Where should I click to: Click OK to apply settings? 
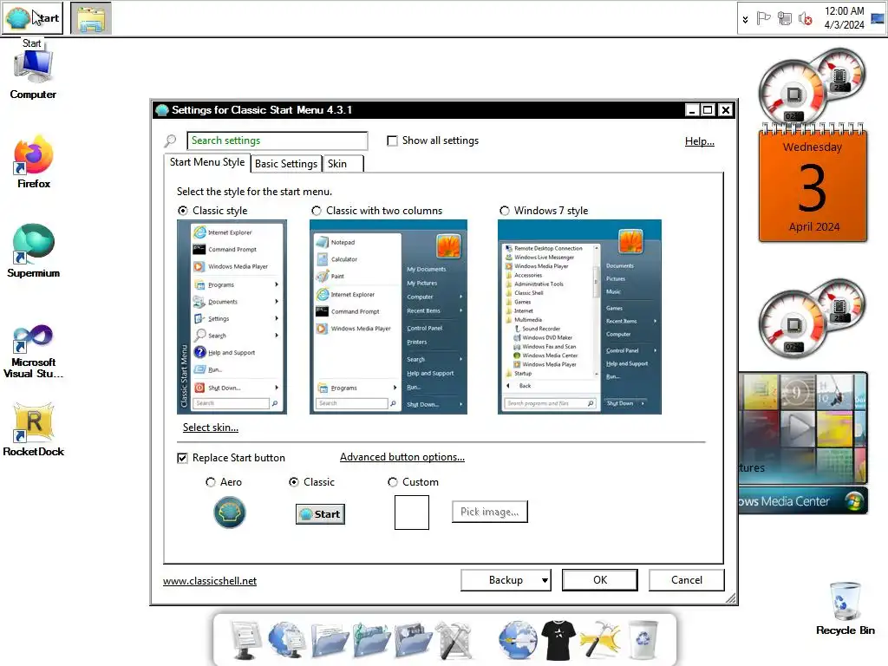[x=600, y=580]
